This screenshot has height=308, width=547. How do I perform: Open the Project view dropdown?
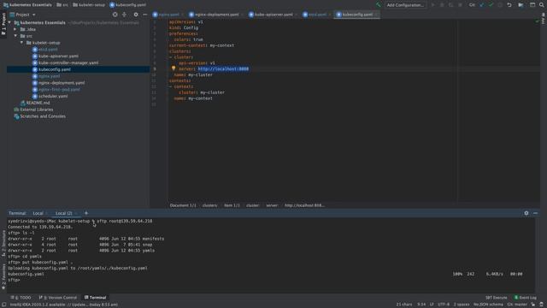click(x=23, y=15)
